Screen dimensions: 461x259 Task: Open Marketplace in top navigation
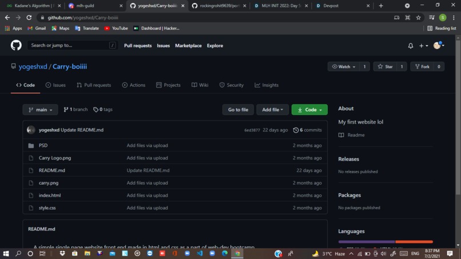point(188,46)
